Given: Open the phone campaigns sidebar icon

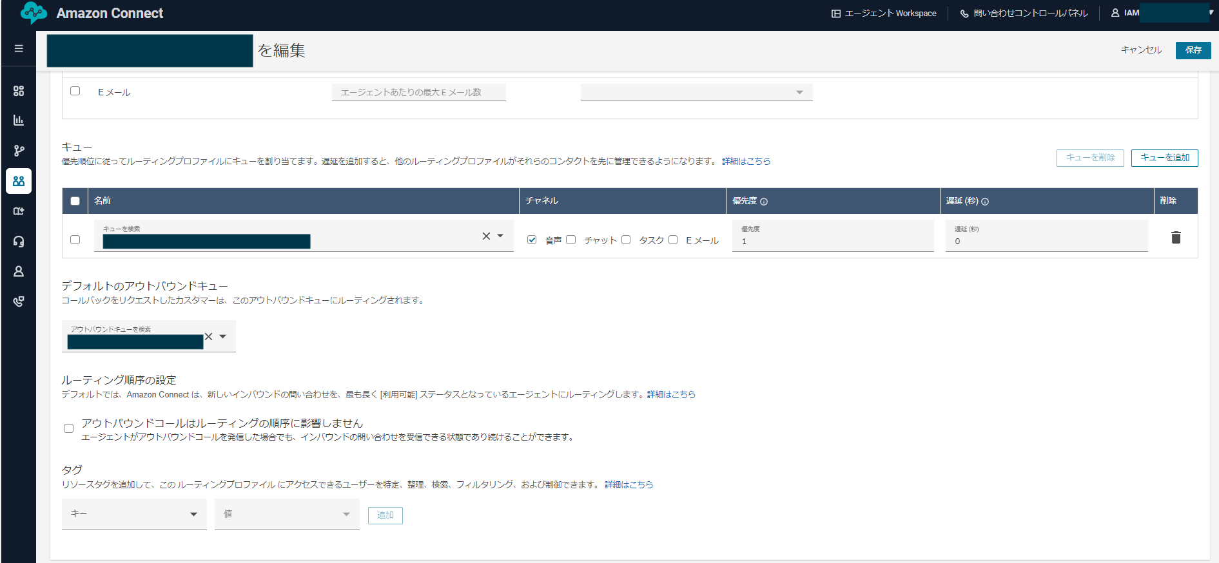Looking at the screenshot, I should coord(19,301).
